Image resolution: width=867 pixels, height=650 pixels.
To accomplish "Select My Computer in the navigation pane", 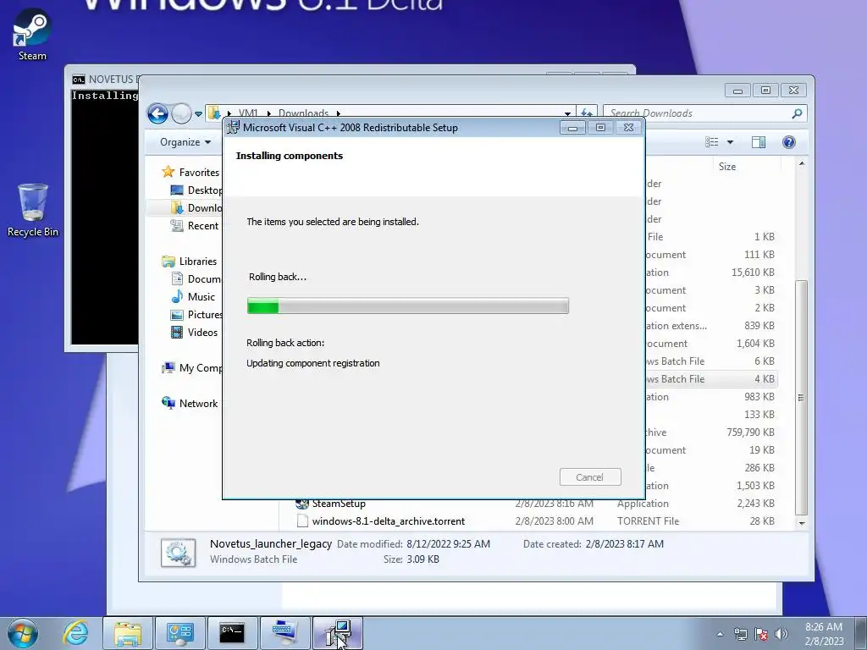I will click(192, 368).
